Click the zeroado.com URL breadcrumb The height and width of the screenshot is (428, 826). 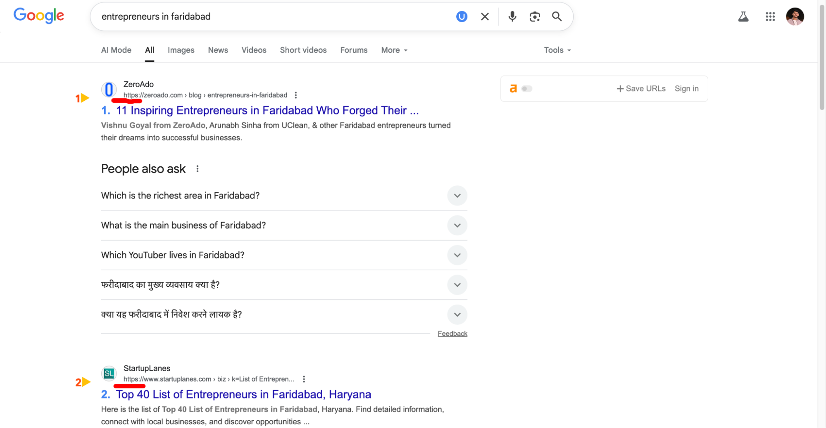pos(205,95)
